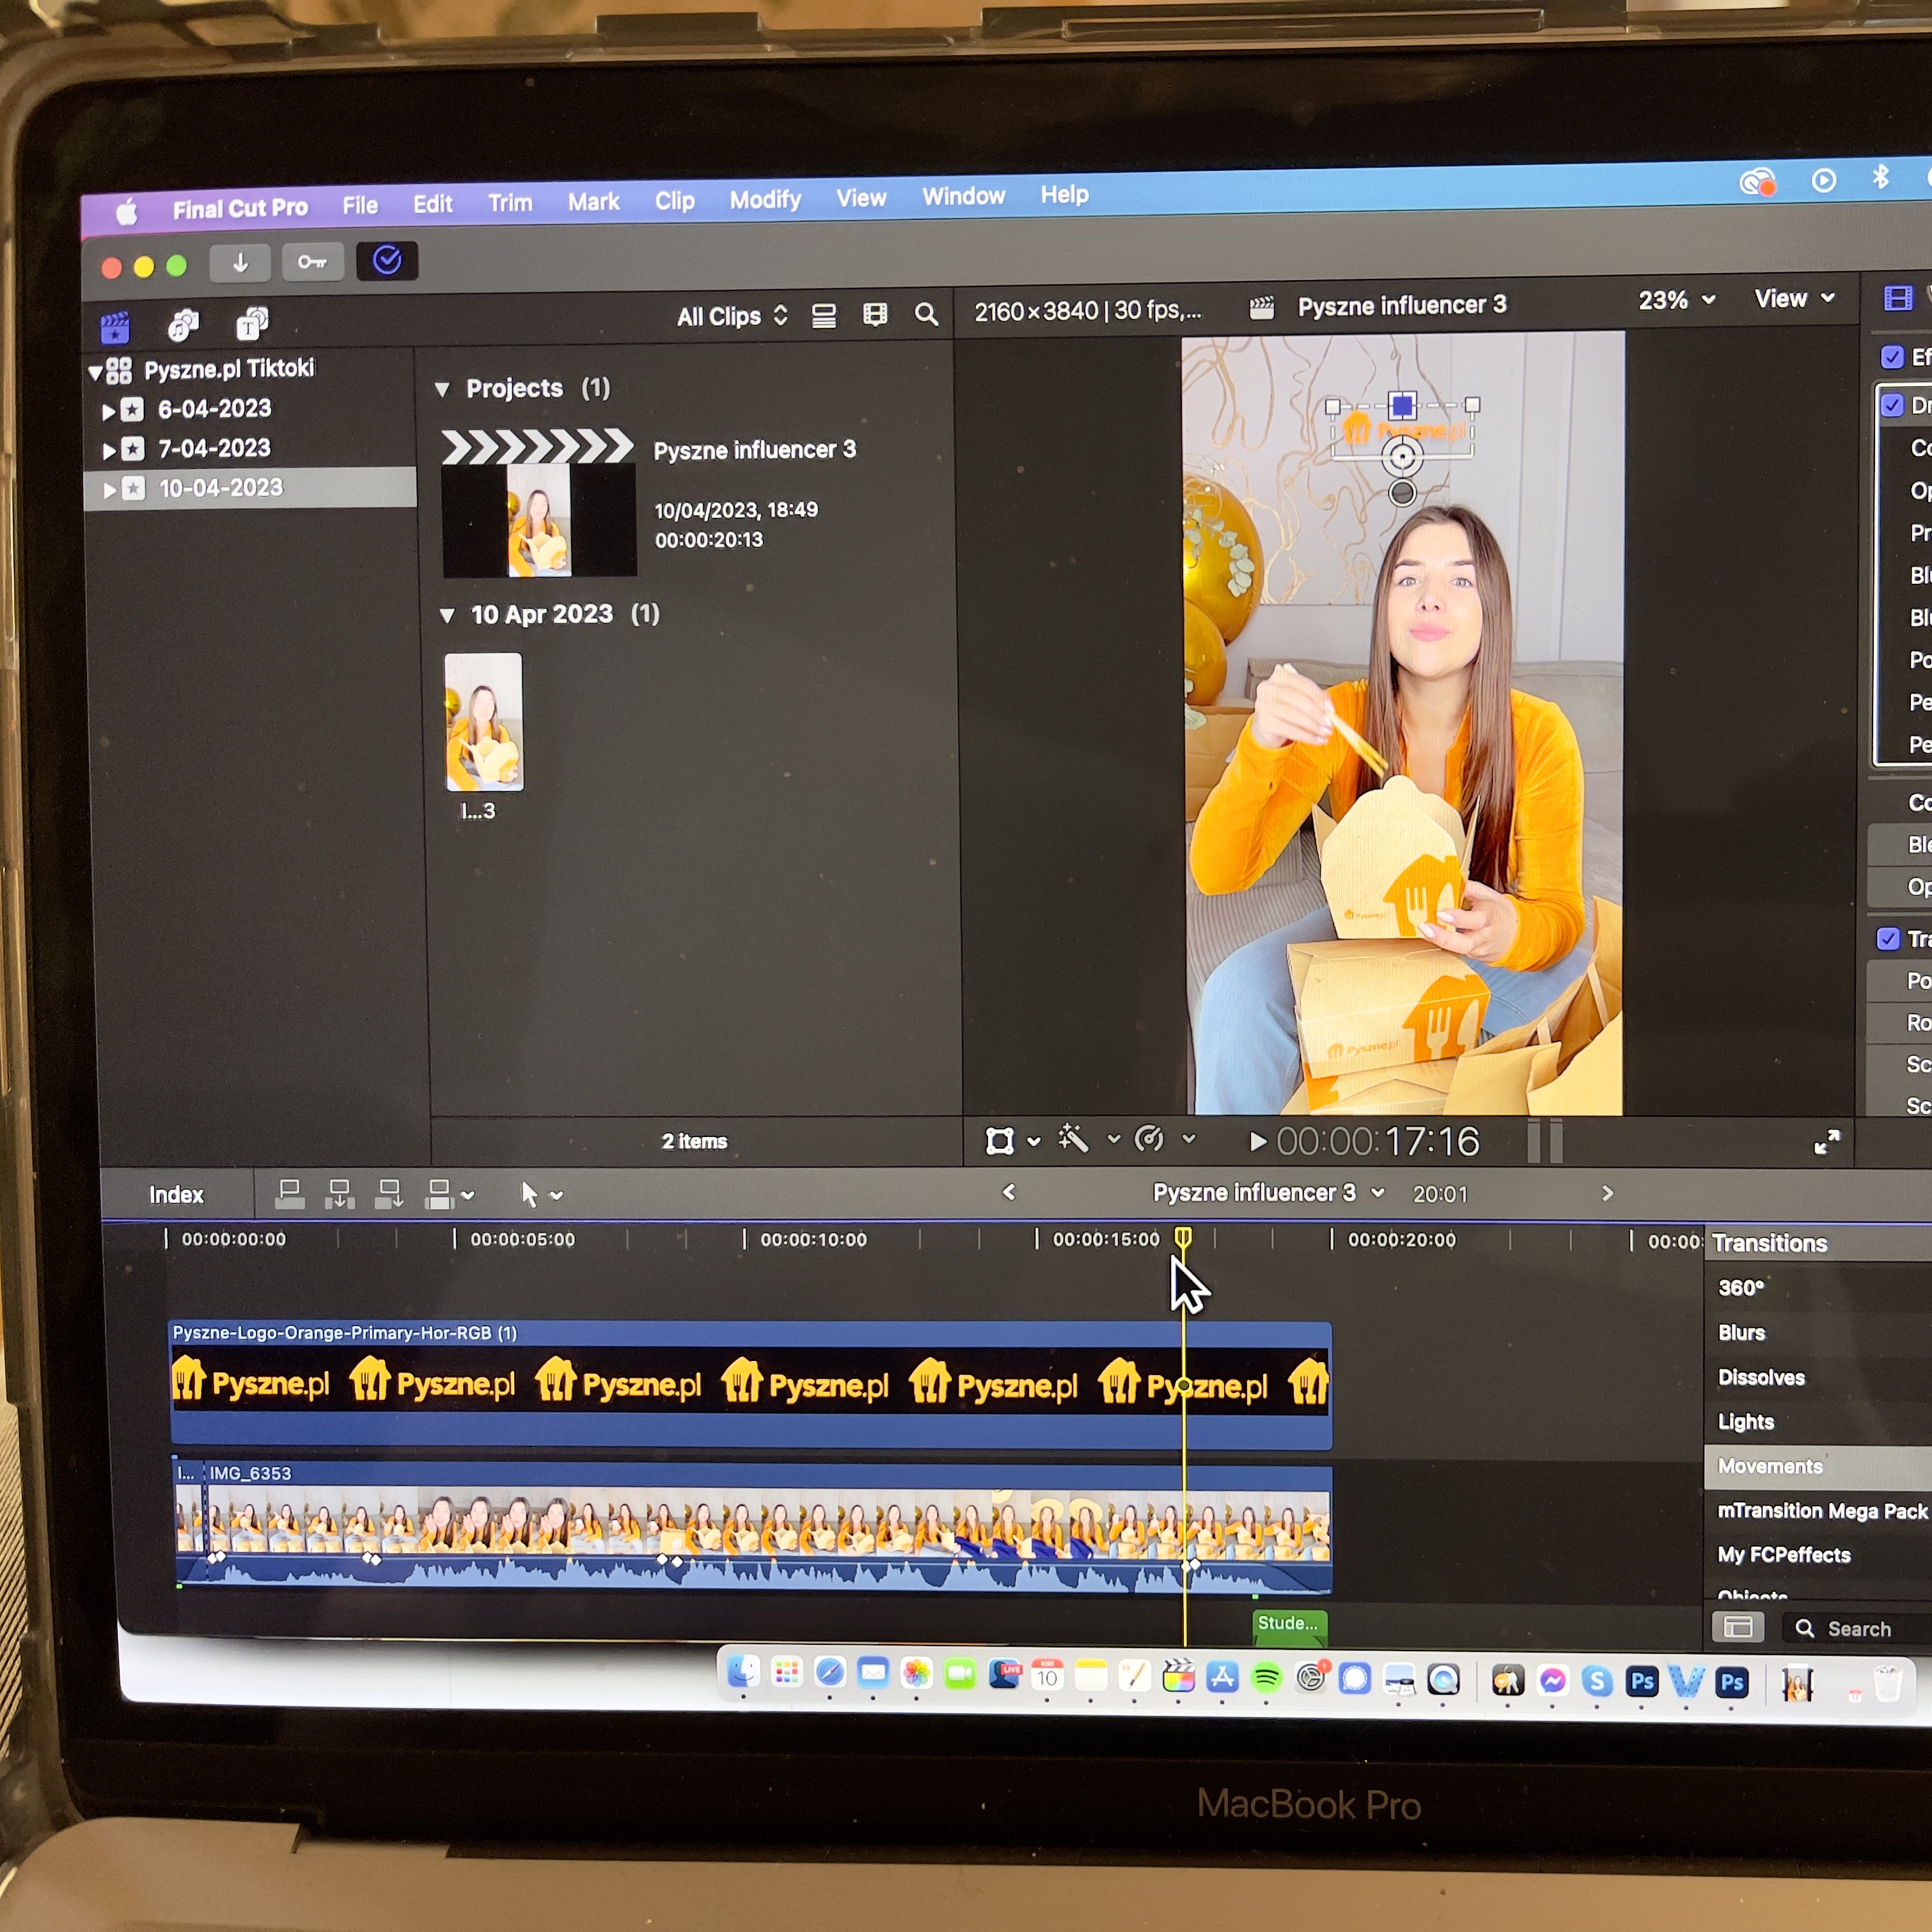Open the Trim menu
This screenshot has height=1932, width=1932.
coord(510,203)
